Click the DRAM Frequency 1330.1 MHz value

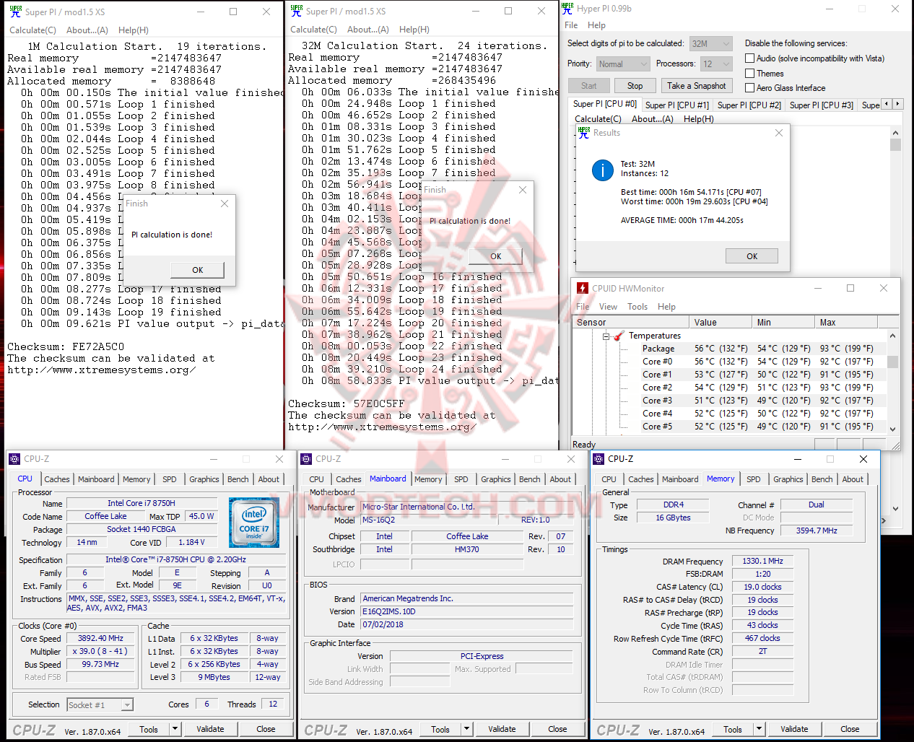click(762, 561)
